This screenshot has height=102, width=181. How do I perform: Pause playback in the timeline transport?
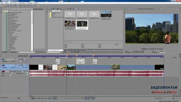tap(39, 98)
